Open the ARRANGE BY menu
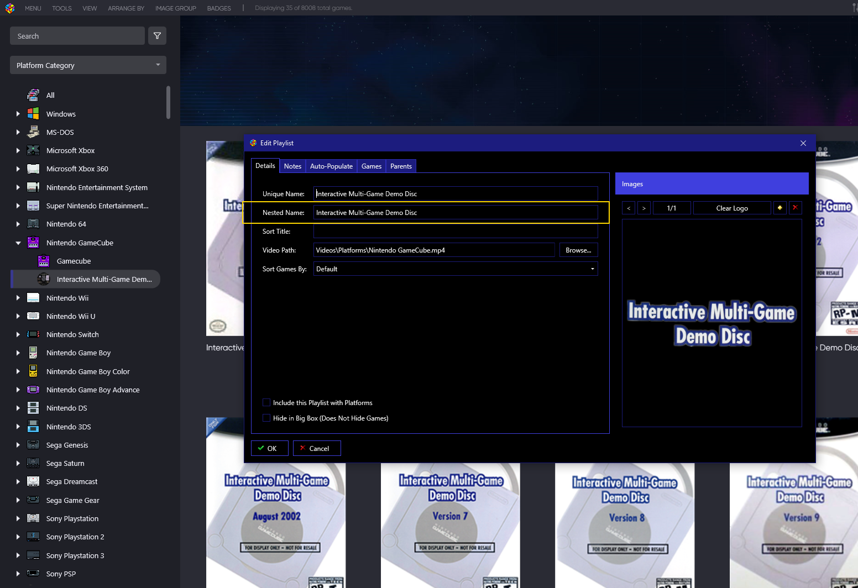The width and height of the screenshot is (858, 588). point(126,8)
